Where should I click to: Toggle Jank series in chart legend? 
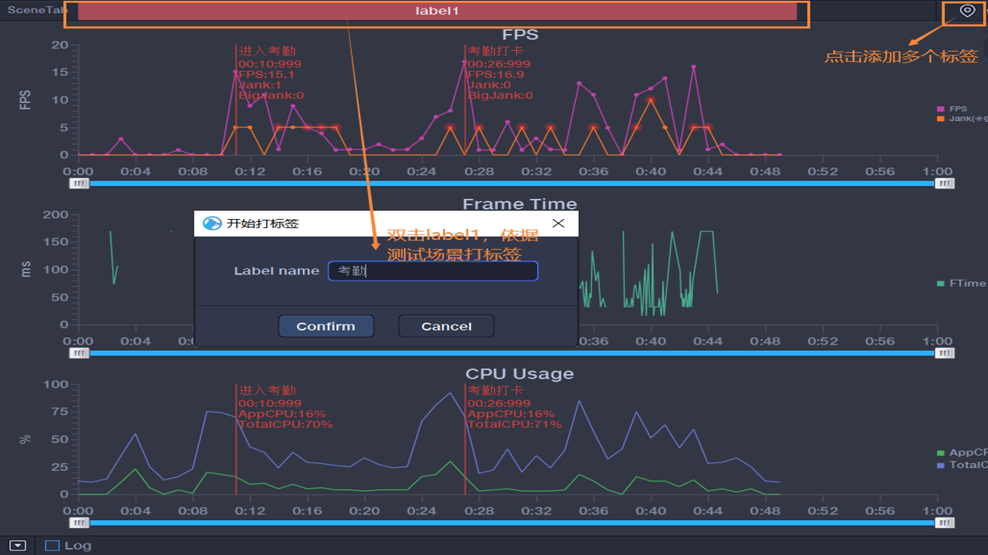962,119
